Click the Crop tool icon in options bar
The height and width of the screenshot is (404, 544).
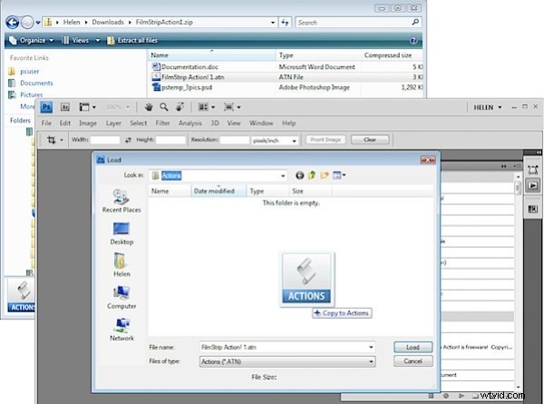click(51, 141)
